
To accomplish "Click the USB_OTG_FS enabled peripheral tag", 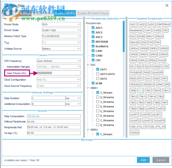I will coord(138,127).
